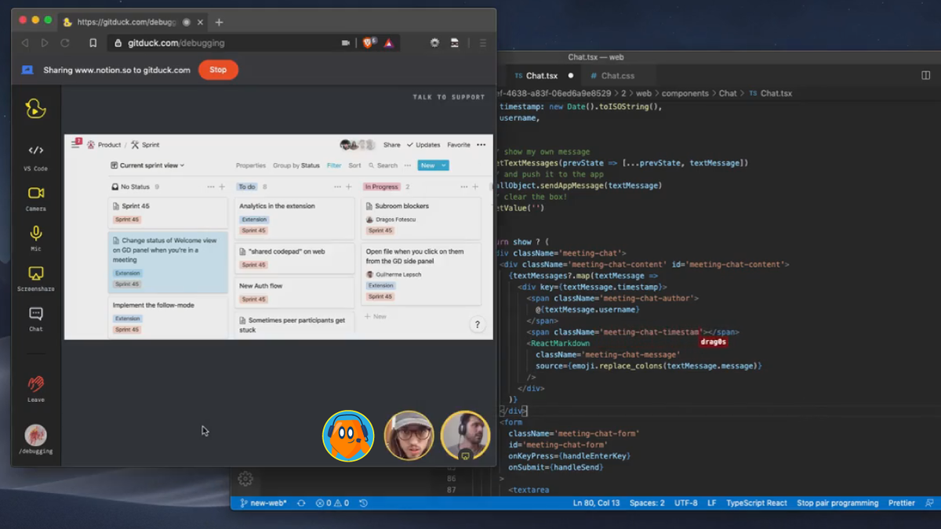
Task: Open To do column options ellipsis
Action: (x=337, y=187)
